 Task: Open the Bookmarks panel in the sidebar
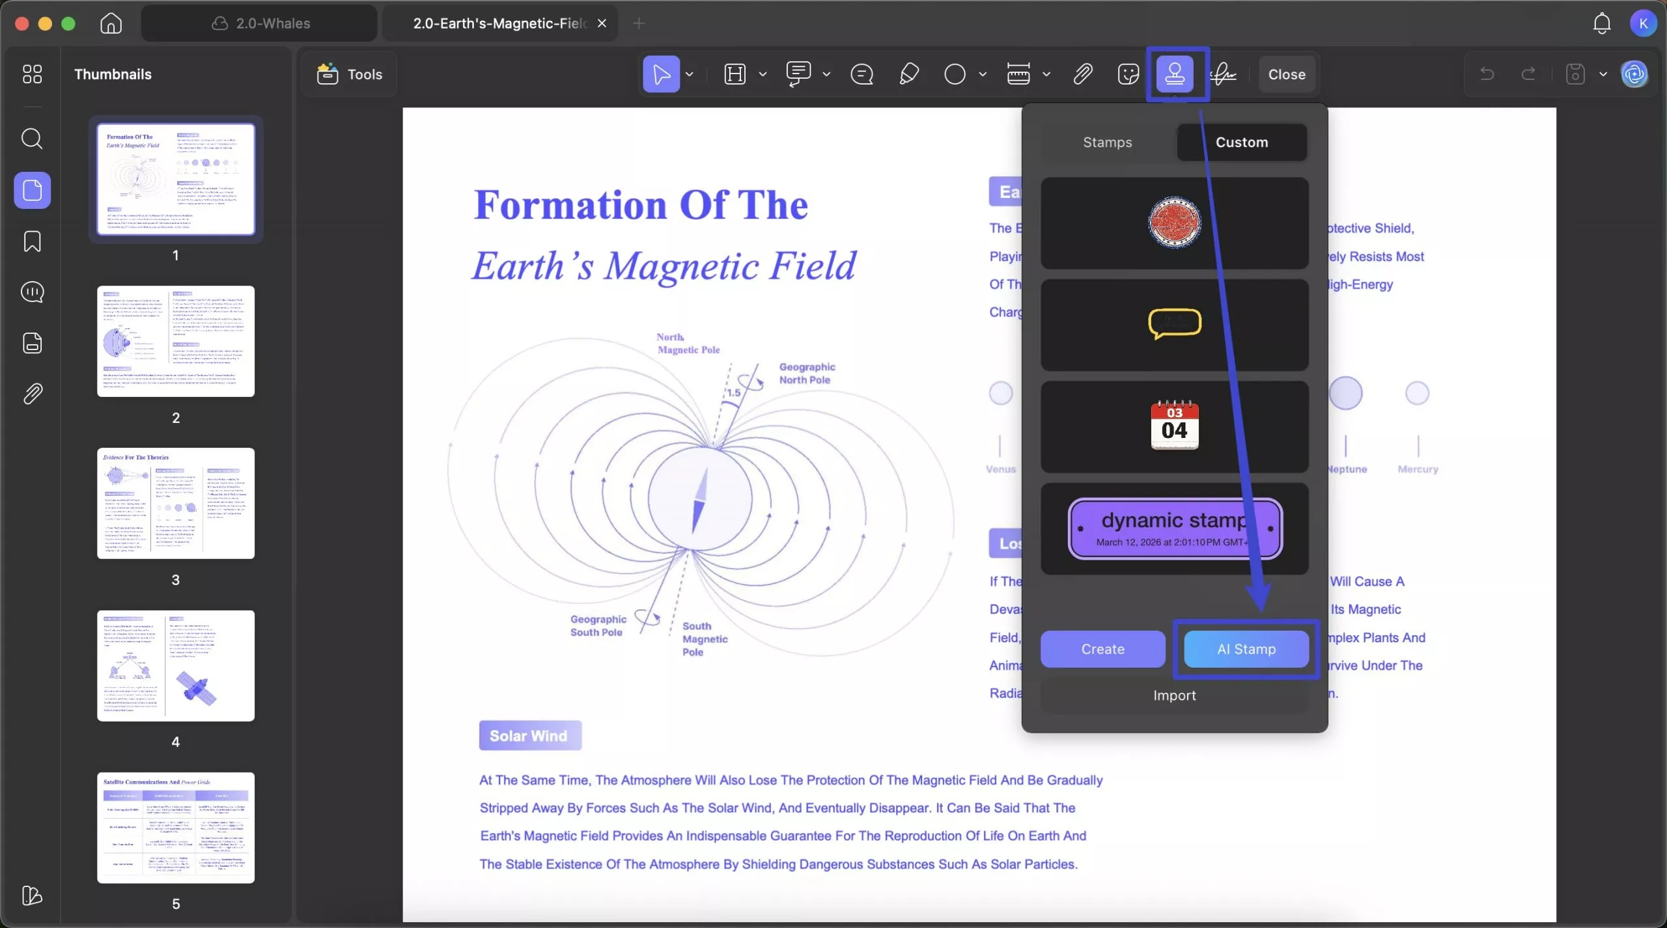click(x=31, y=241)
